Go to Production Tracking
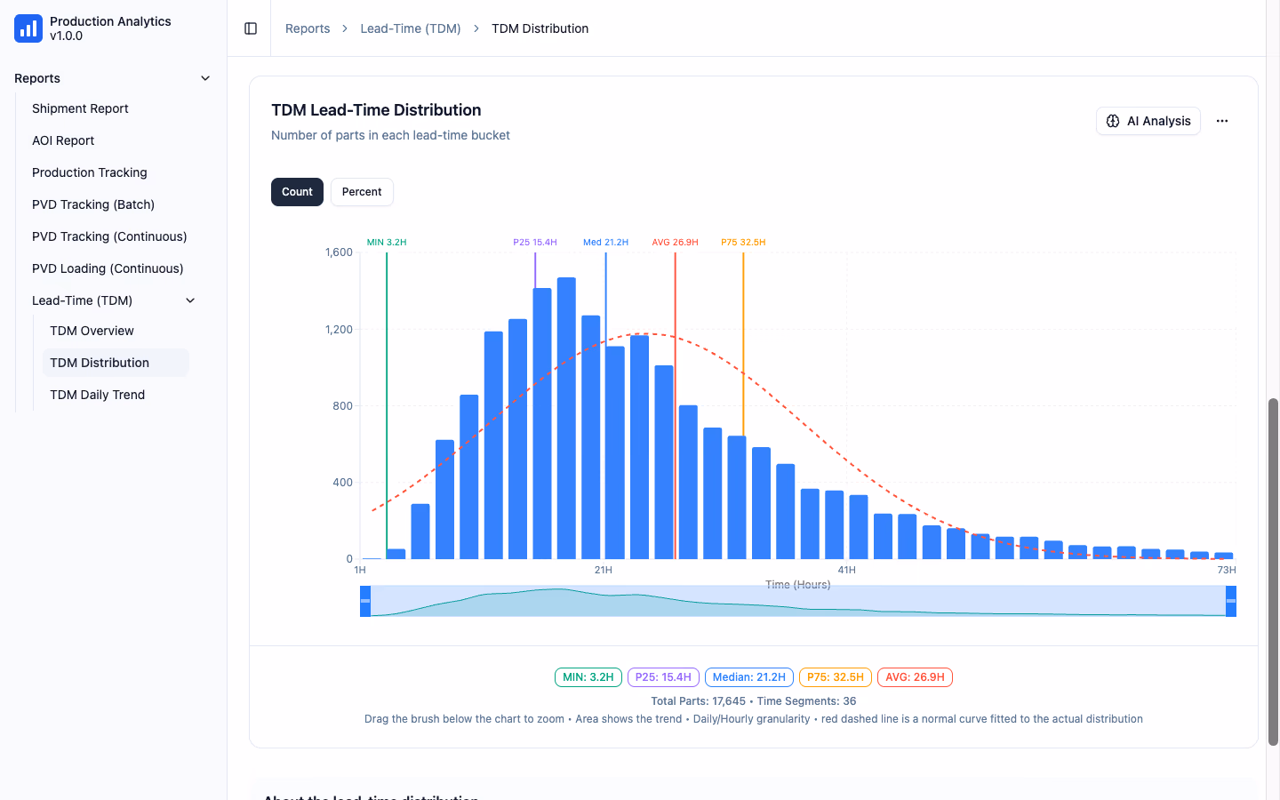 [x=90, y=172]
